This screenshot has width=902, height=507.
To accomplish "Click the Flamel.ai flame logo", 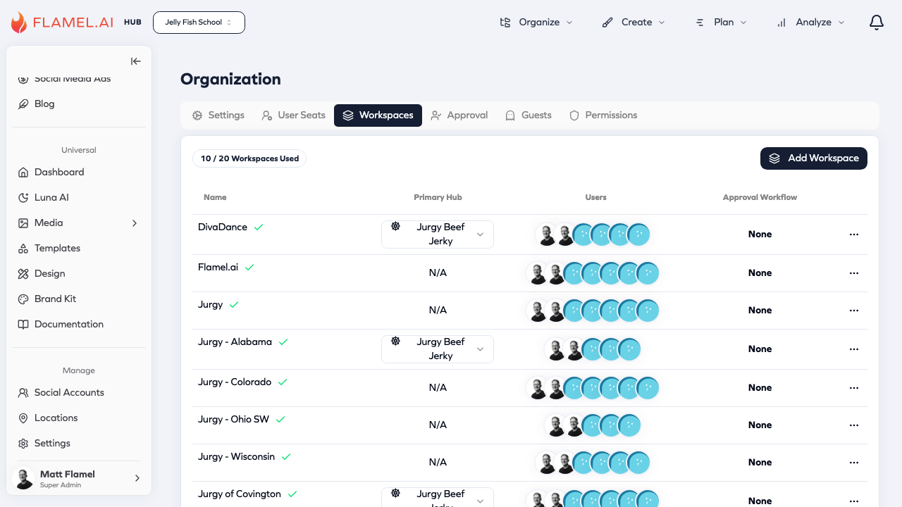I will pyautogui.click(x=19, y=23).
